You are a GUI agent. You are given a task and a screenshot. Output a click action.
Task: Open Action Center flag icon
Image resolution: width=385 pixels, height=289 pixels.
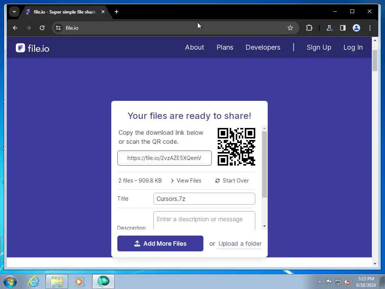[x=329, y=281]
